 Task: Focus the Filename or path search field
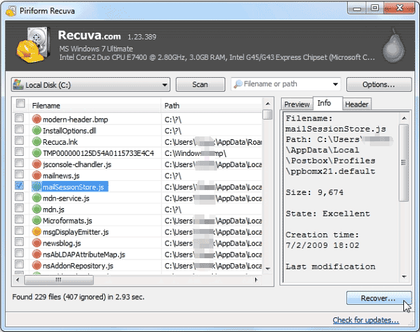pyautogui.click(x=286, y=84)
